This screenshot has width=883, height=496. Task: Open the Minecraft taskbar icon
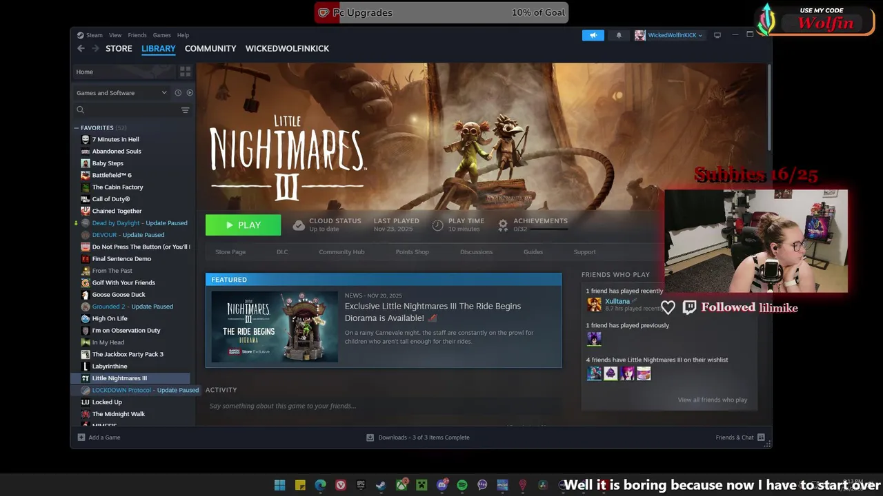tap(421, 485)
